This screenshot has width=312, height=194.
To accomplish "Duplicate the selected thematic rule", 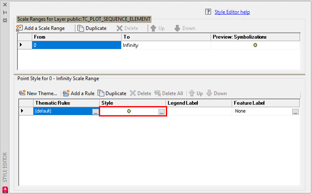I will pos(112,93).
